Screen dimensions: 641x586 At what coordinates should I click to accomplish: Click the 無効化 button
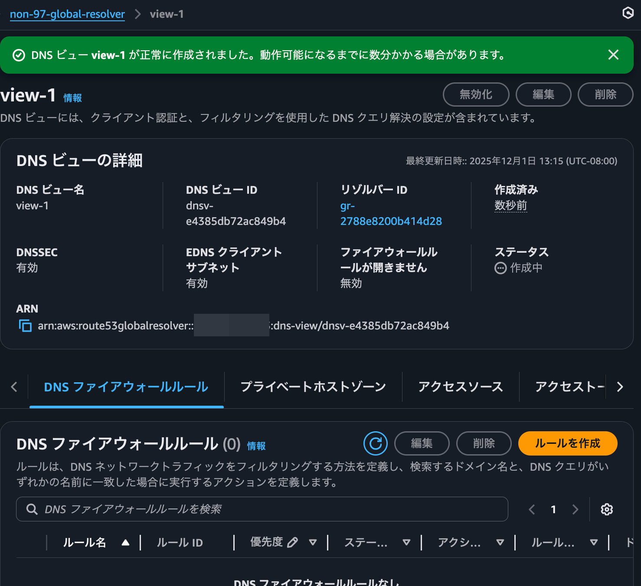(476, 94)
